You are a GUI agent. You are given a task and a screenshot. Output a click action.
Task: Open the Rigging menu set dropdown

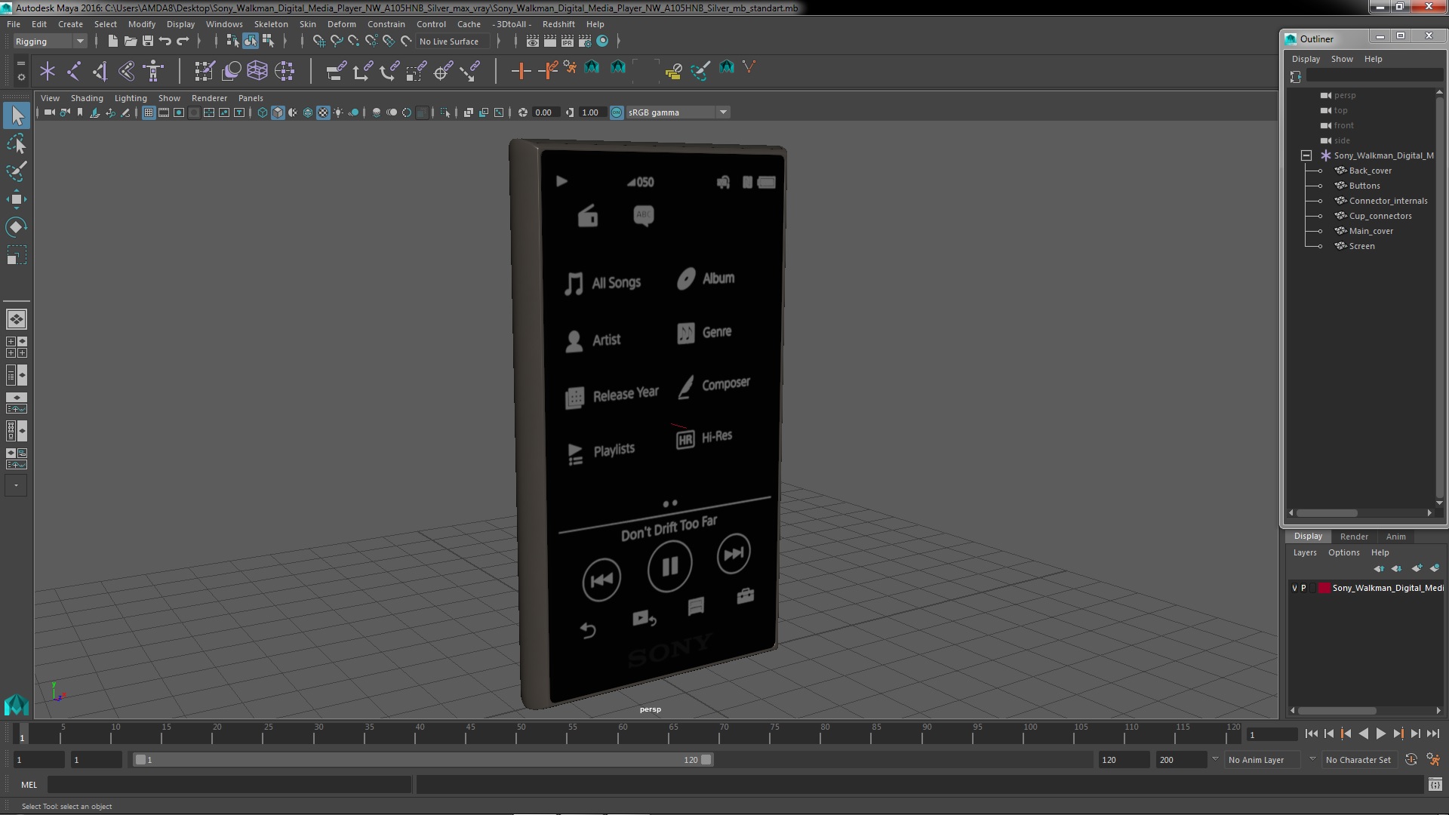coord(79,42)
